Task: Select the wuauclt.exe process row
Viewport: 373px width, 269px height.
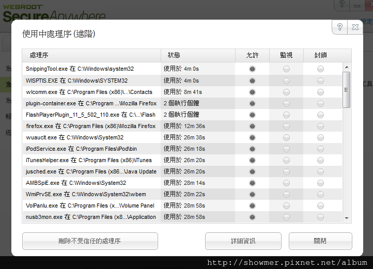Action: [182, 137]
